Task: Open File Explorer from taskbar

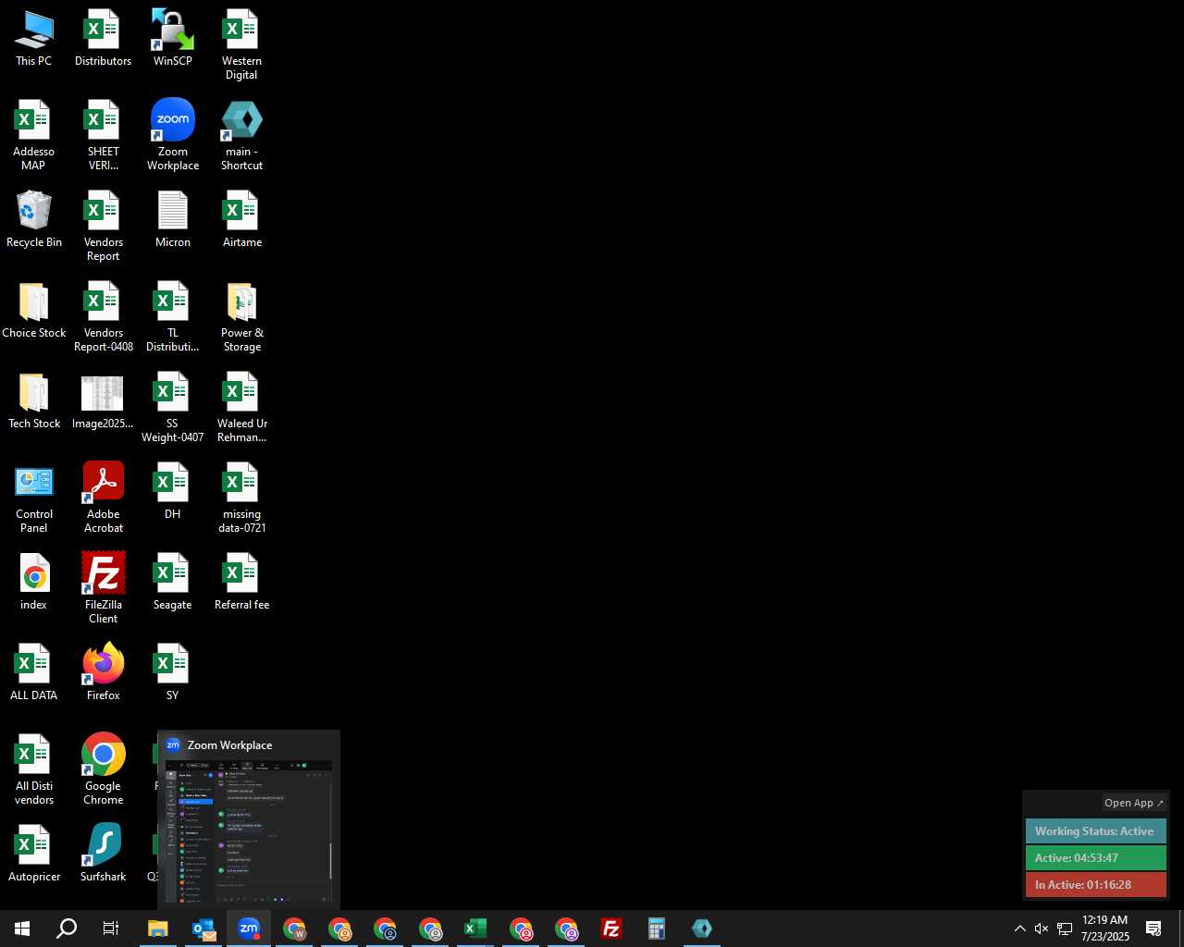Action: [x=158, y=929]
